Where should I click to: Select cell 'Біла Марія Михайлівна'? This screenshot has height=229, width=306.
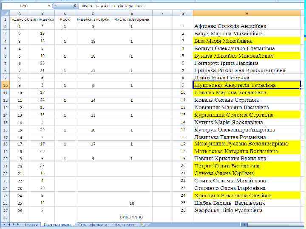click(246, 41)
